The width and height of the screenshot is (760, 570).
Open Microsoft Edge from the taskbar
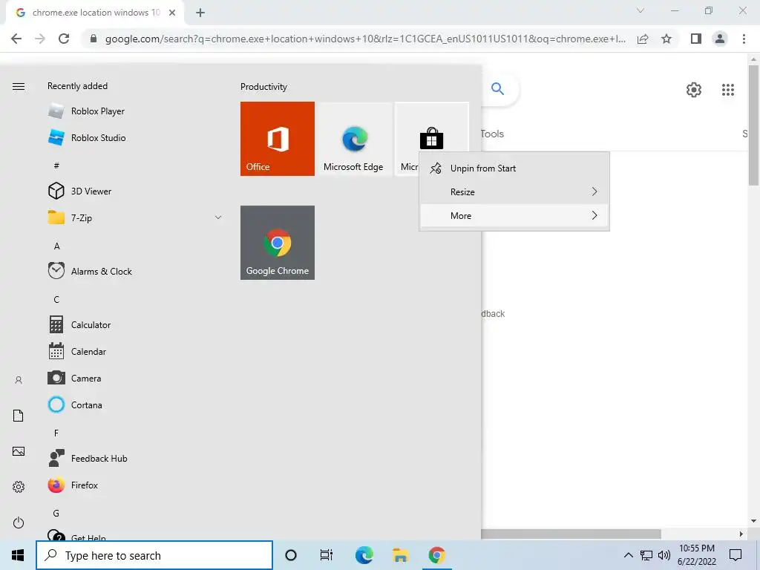click(x=364, y=555)
